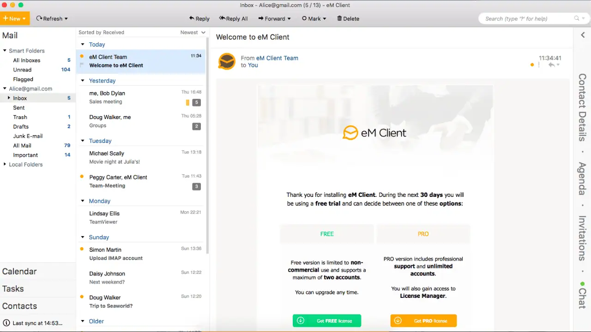
Task: Open the Invitations sidebar tab
Action: pos(583,238)
